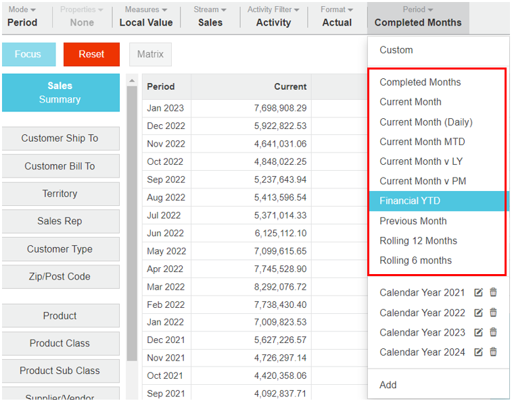Pick the Custom period option
Screen dimensions: 512x401
click(396, 50)
